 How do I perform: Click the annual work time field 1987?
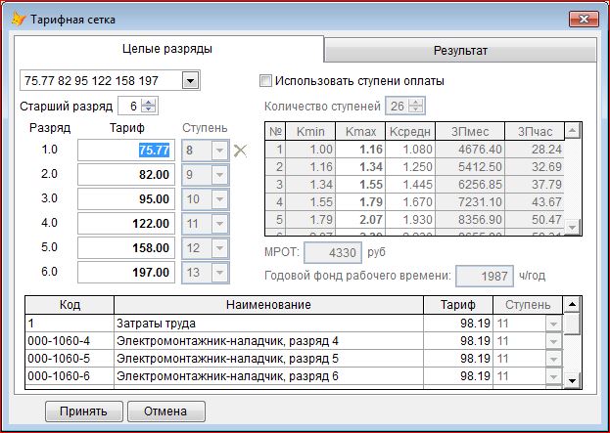(485, 276)
